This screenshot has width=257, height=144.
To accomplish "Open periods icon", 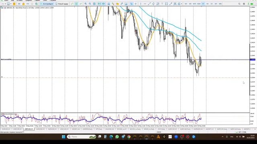I will [113, 4].
